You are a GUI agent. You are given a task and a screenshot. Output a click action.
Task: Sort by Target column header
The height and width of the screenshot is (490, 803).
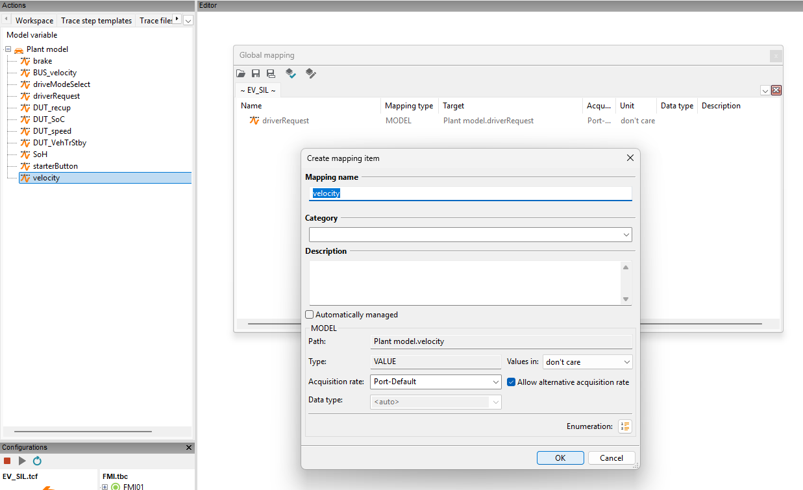453,106
